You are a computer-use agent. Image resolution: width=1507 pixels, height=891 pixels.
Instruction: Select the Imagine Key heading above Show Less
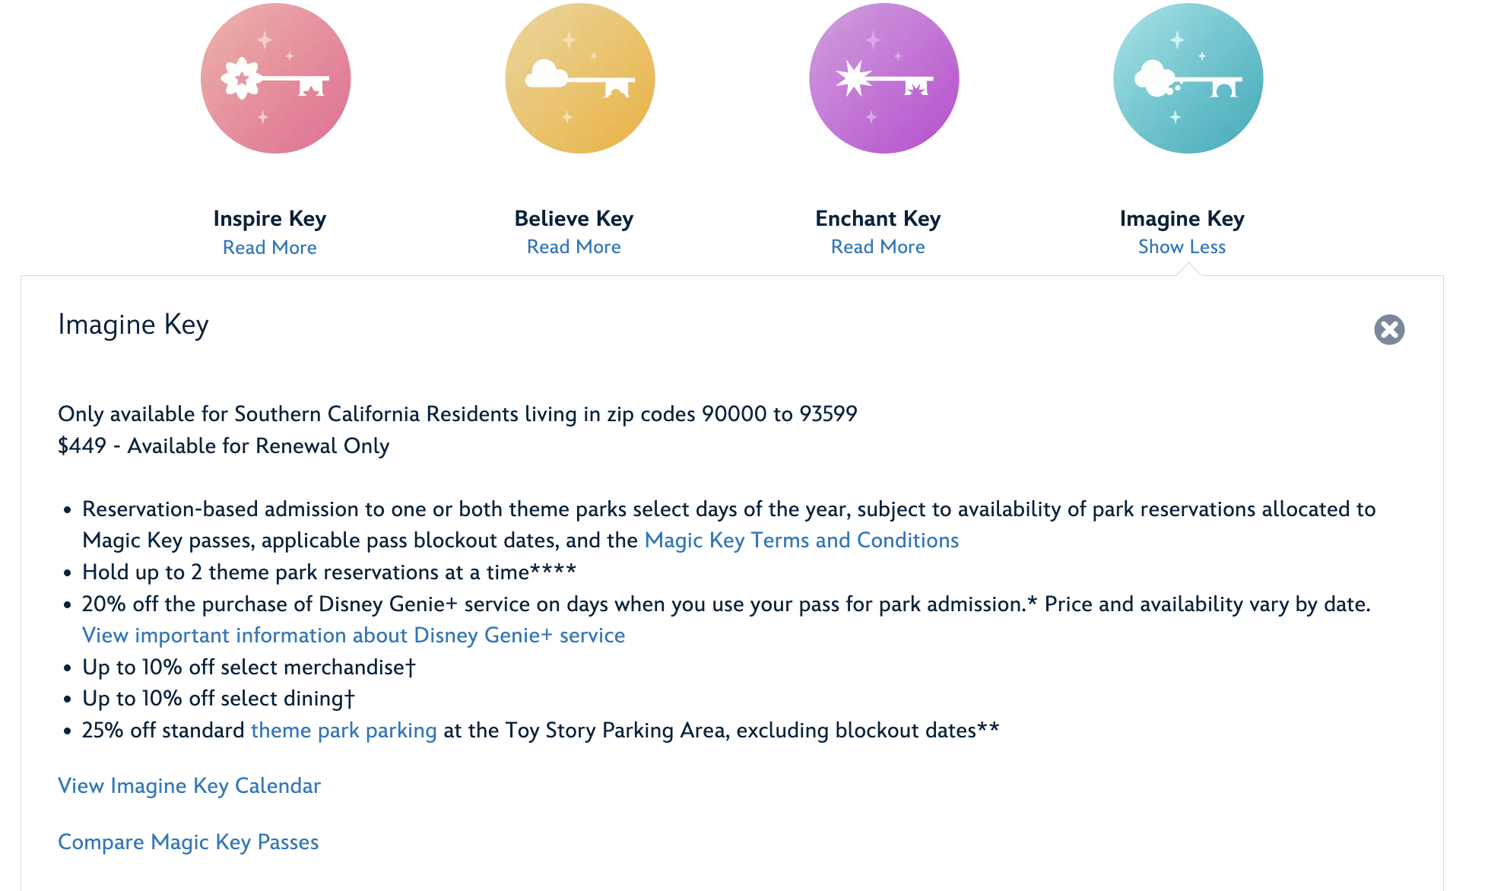(x=1182, y=218)
